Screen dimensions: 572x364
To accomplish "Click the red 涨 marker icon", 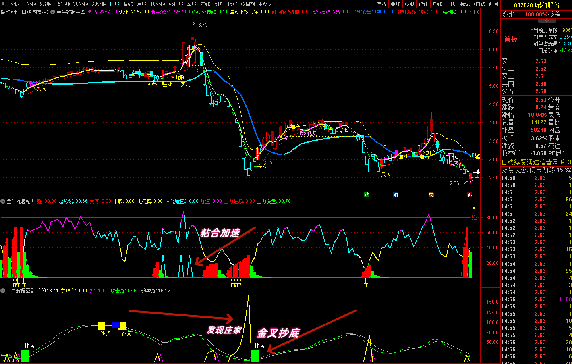I will click(470, 195).
